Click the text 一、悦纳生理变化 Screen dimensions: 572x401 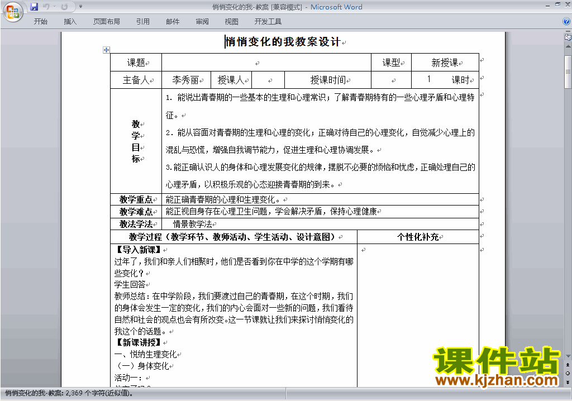click(x=146, y=354)
